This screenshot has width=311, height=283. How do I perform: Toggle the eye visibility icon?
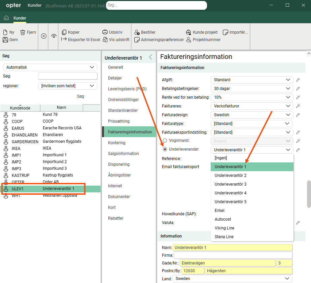[x=54, y=36]
